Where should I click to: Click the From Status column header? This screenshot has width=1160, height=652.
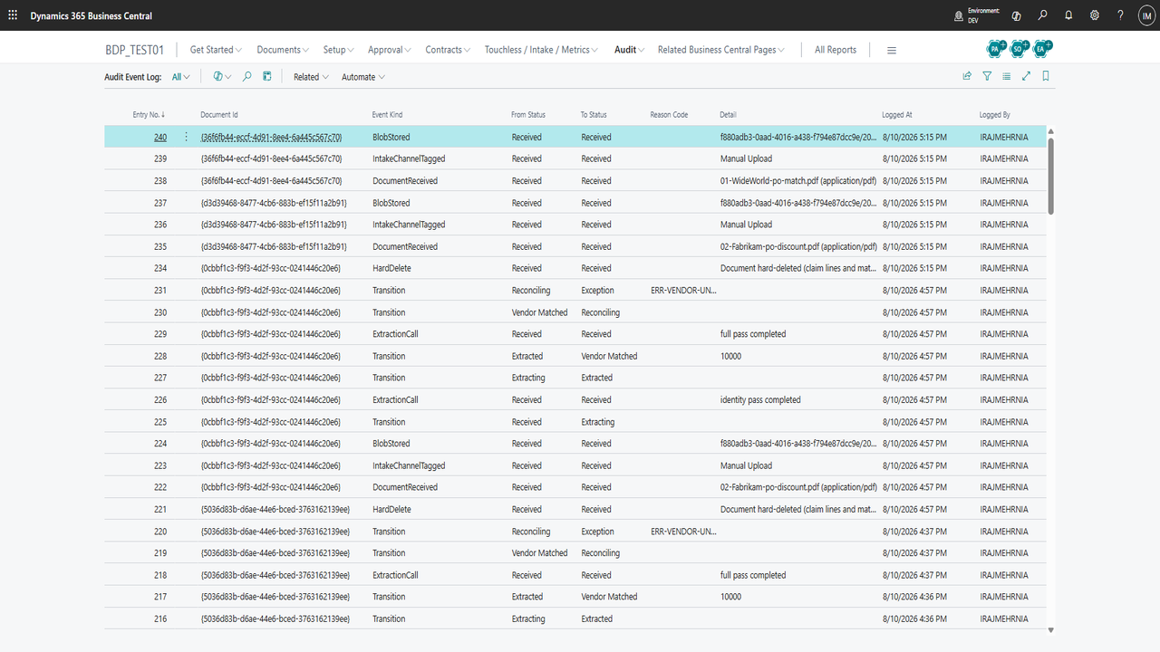(x=528, y=115)
